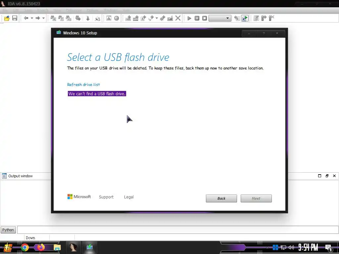Select 'We can't find a USB flash drive.' text
339x254 pixels.
point(97,94)
